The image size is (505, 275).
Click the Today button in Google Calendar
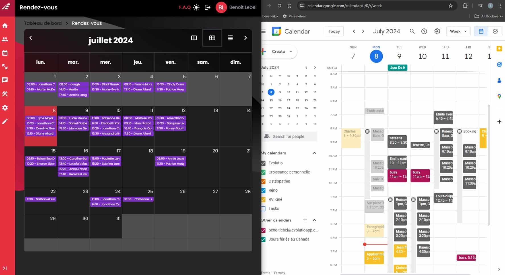pyautogui.click(x=334, y=31)
